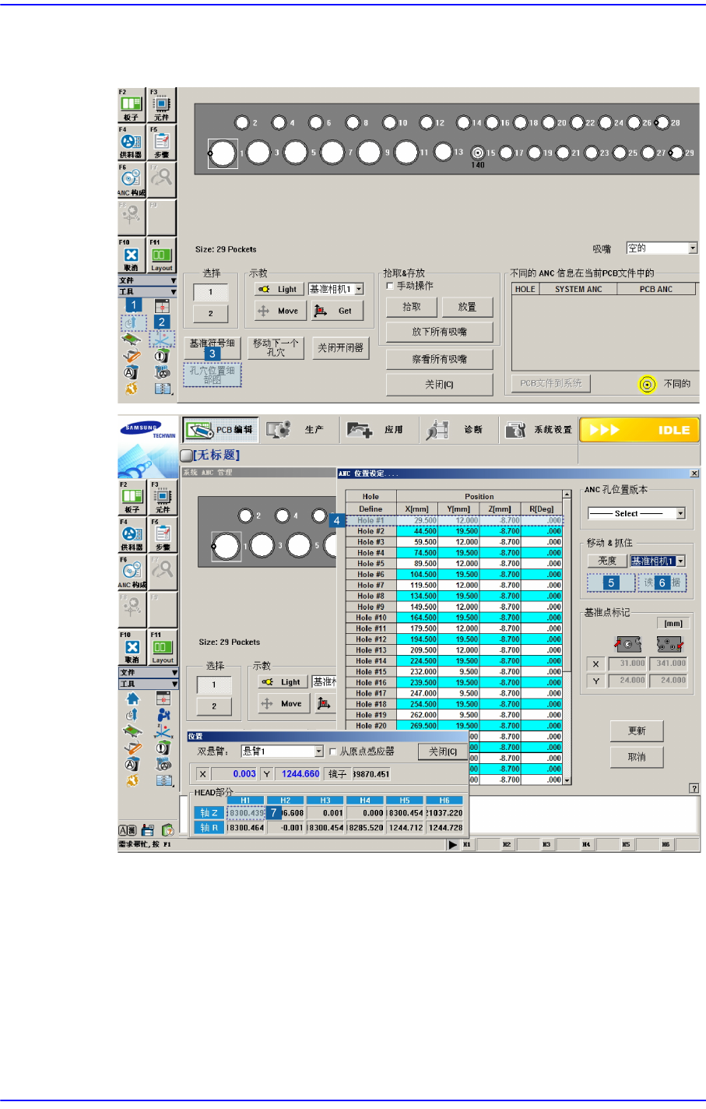Select F6 ANC 构成 icon in upper screenshot
This screenshot has width=706, height=1109.
pos(132,180)
